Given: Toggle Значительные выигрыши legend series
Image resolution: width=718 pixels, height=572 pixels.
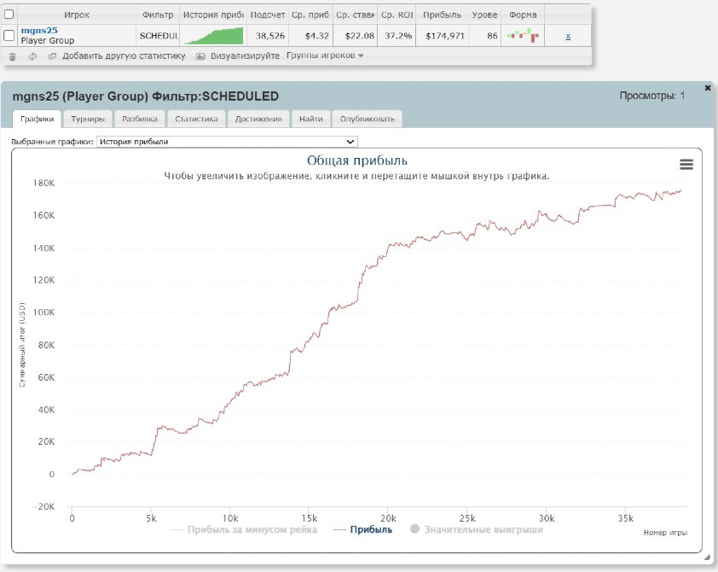Looking at the screenshot, I should pos(476,529).
